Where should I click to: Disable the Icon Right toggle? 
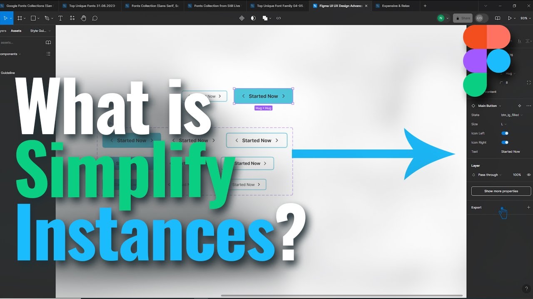point(505,142)
